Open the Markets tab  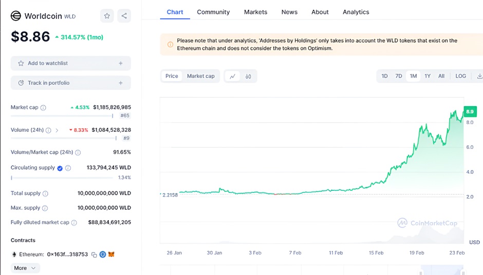coord(255,12)
